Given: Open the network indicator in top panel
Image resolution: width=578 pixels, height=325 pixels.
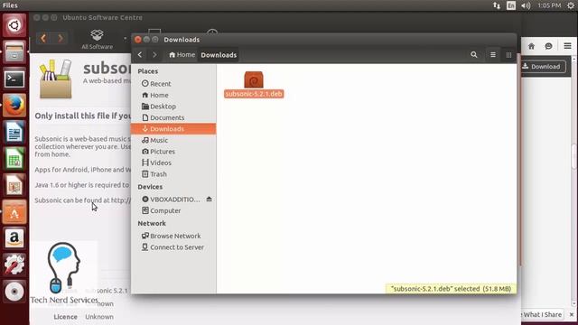Looking at the screenshot, I should coord(497,5).
